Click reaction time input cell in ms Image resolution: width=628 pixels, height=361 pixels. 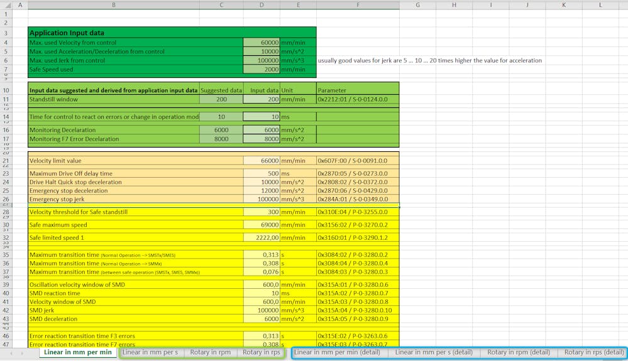click(262, 117)
